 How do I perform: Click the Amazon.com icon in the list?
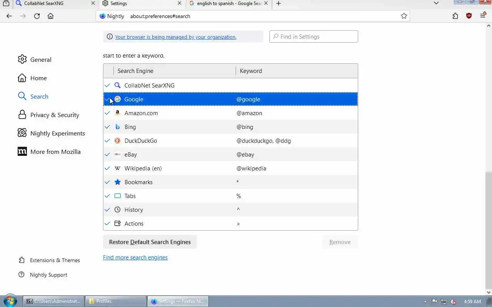tap(118, 113)
